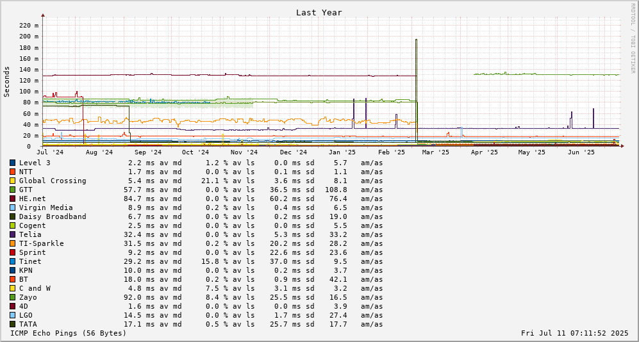
Task: Click the GTT am/as value '108.8'
Action: click(336, 190)
